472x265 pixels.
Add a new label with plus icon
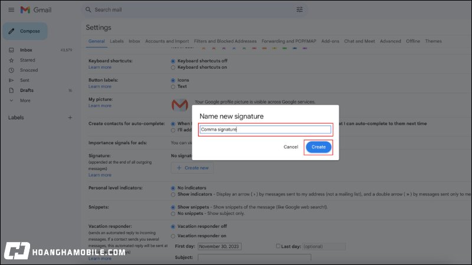click(x=70, y=117)
